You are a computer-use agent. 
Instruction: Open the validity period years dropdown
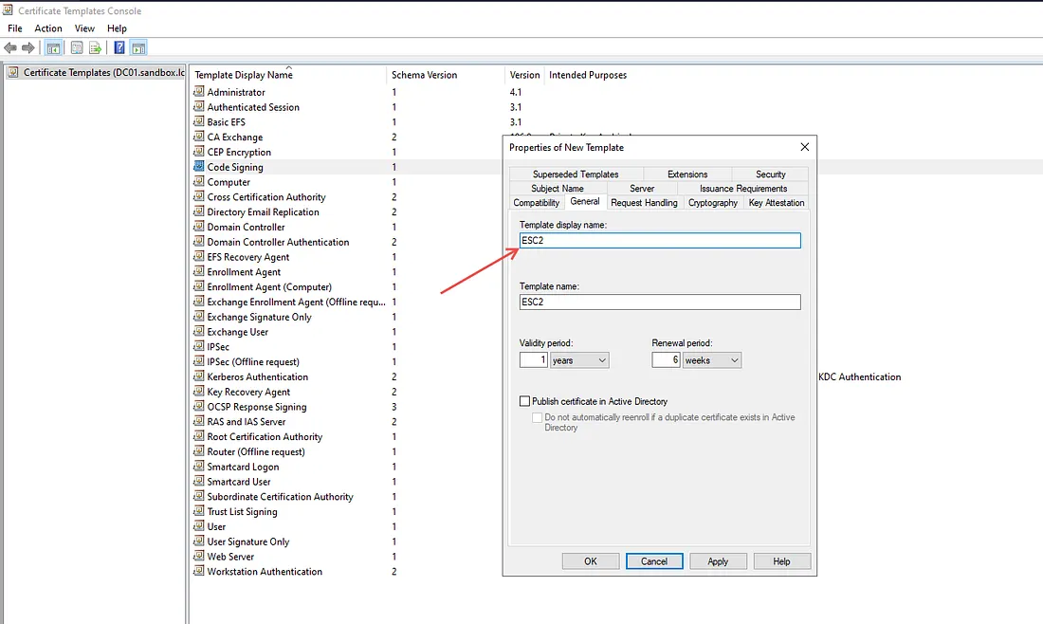click(x=579, y=360)
